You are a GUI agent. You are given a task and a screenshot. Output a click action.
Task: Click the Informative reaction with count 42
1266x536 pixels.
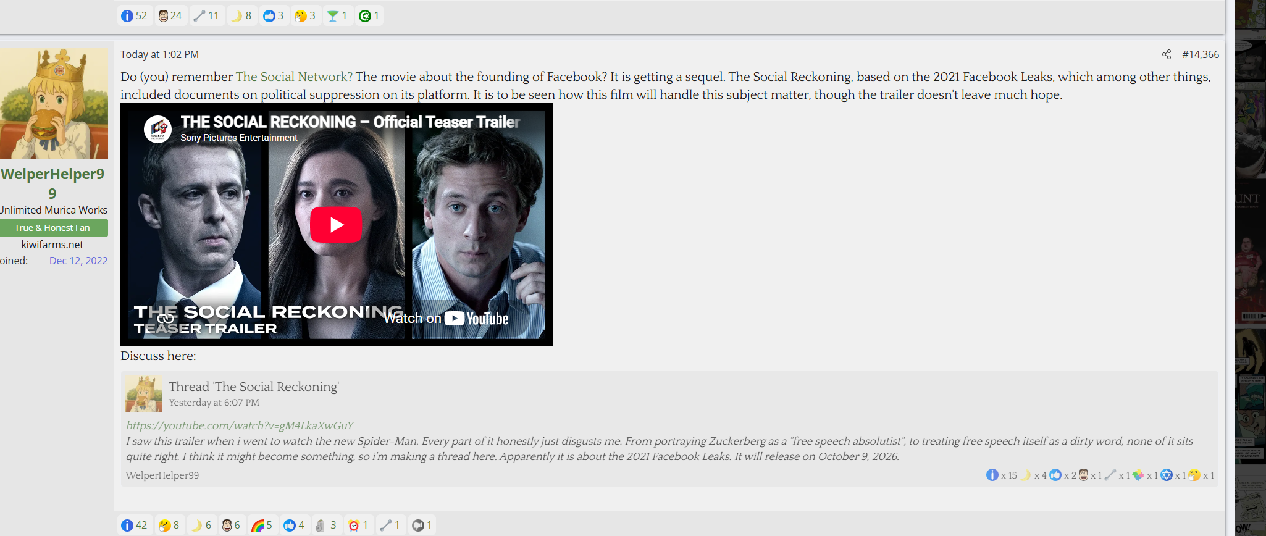tap(134, 525)
